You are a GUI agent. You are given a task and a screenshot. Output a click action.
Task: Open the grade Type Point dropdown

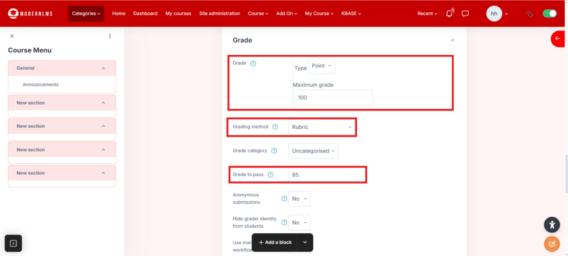click(x=322, y=66)
